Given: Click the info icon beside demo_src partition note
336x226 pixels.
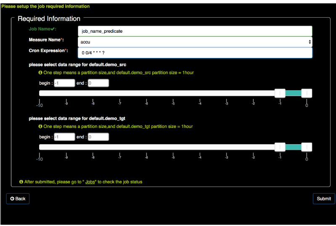Looking at the screenshot, I should [40, 73].
